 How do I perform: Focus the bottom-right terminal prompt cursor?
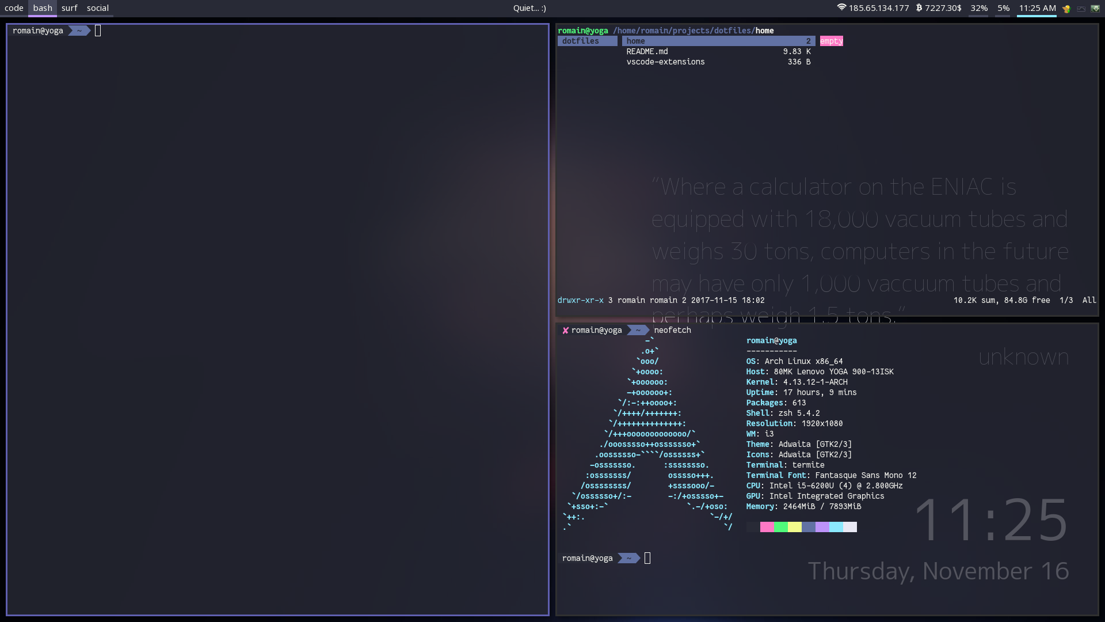click(647, 558)
